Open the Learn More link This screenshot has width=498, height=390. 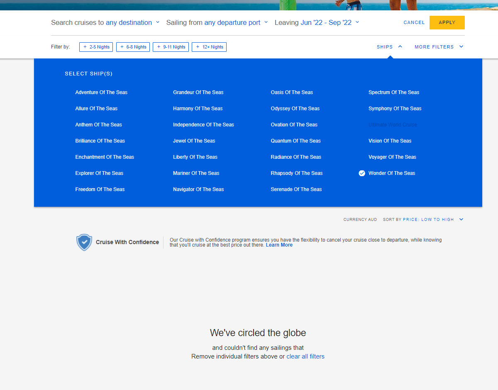(x=279, y=245)
